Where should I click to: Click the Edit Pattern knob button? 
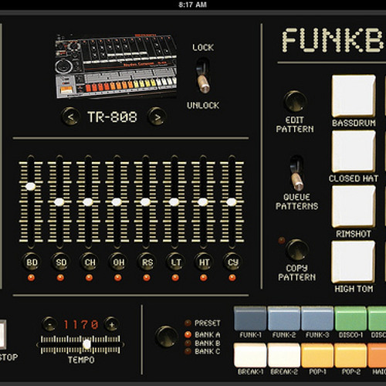point(295,101)
